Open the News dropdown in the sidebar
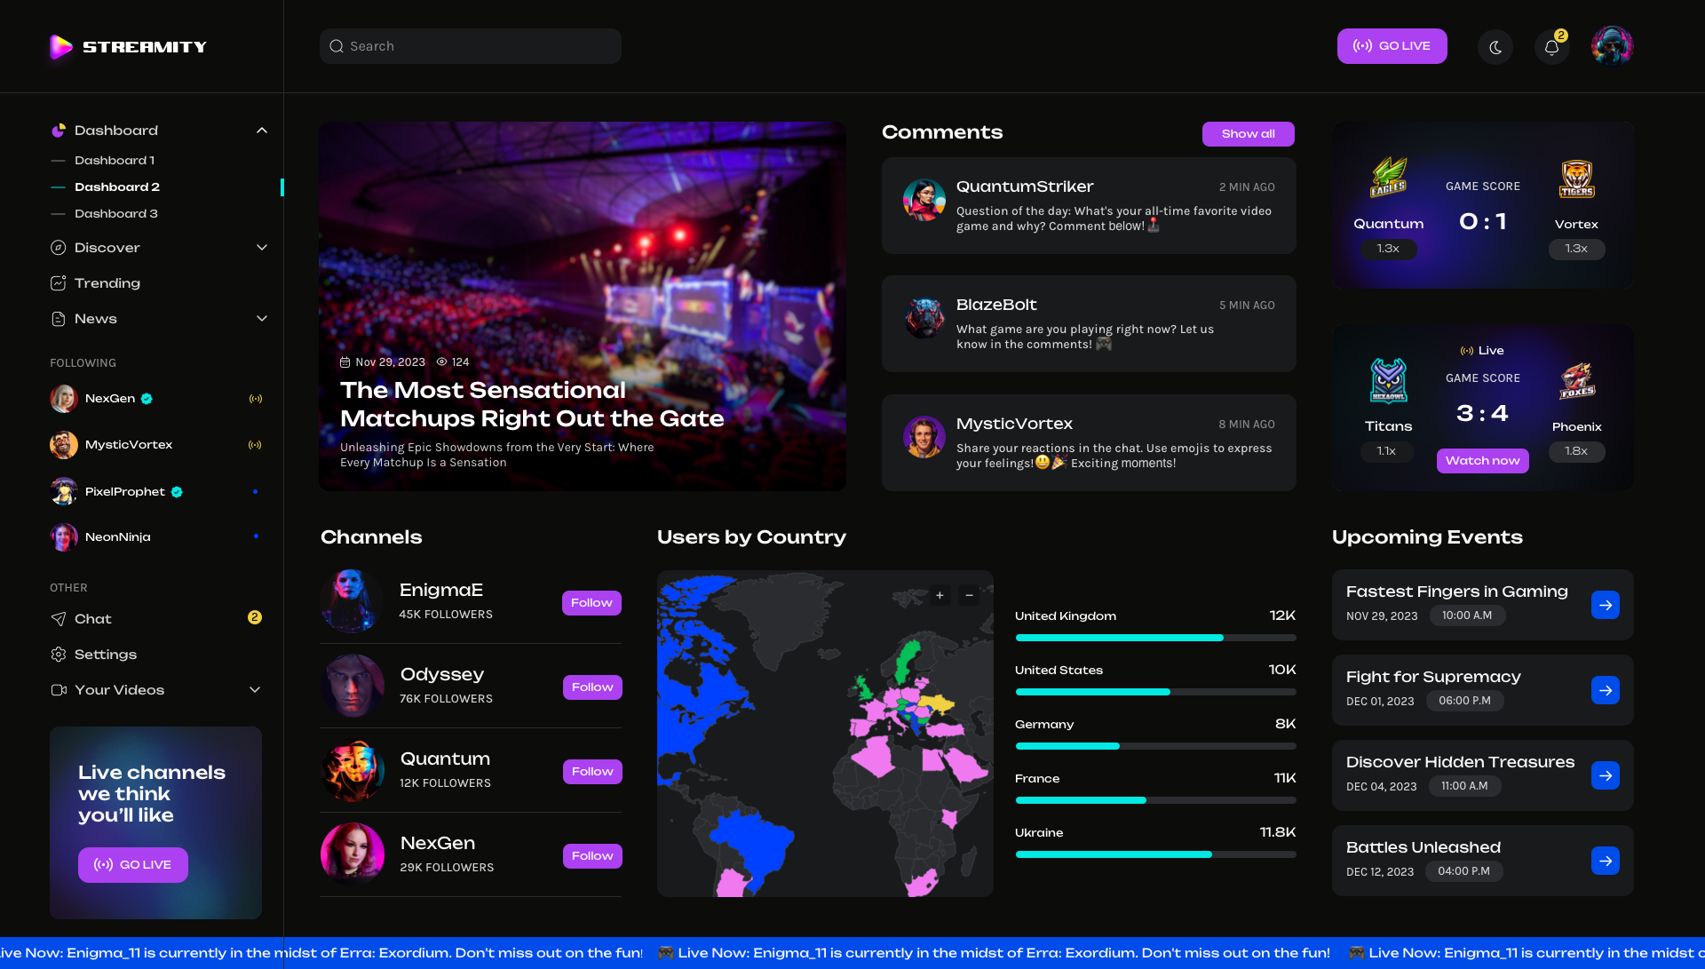 point(262,318)
